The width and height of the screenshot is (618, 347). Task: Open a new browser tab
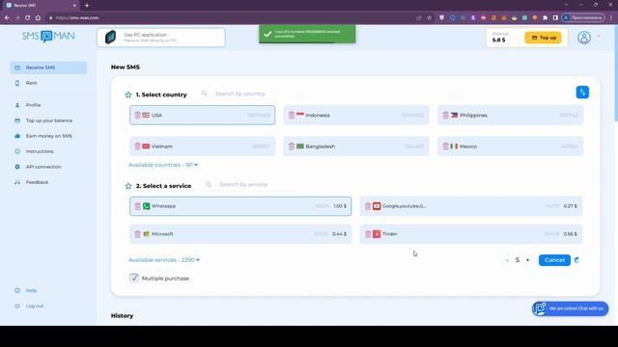click(87, 6)
